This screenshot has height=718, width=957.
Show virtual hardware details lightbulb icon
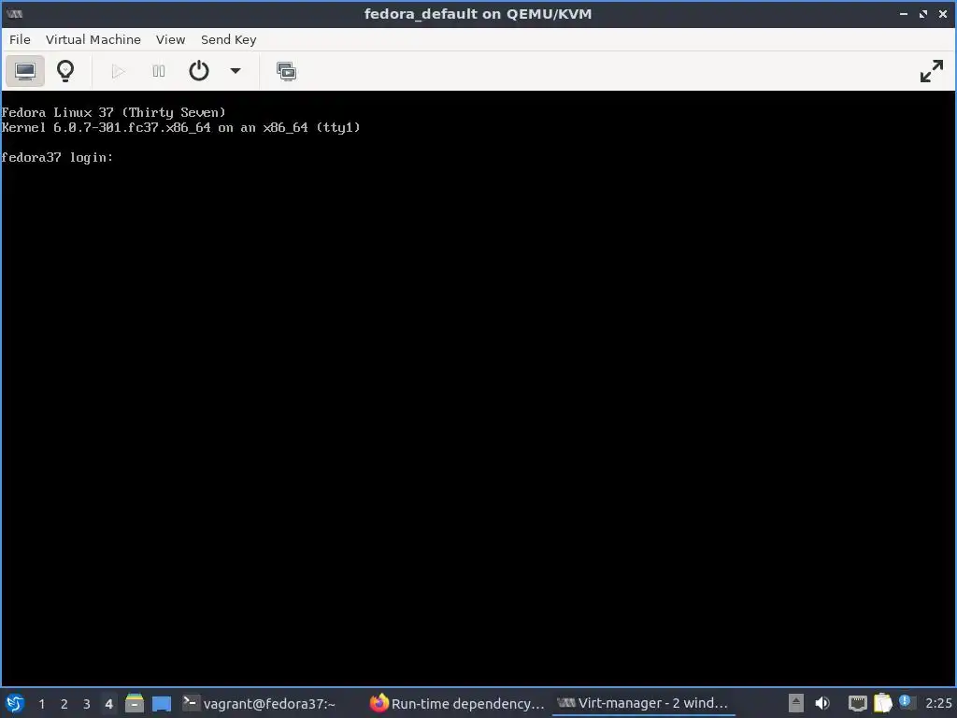(65, 71)
